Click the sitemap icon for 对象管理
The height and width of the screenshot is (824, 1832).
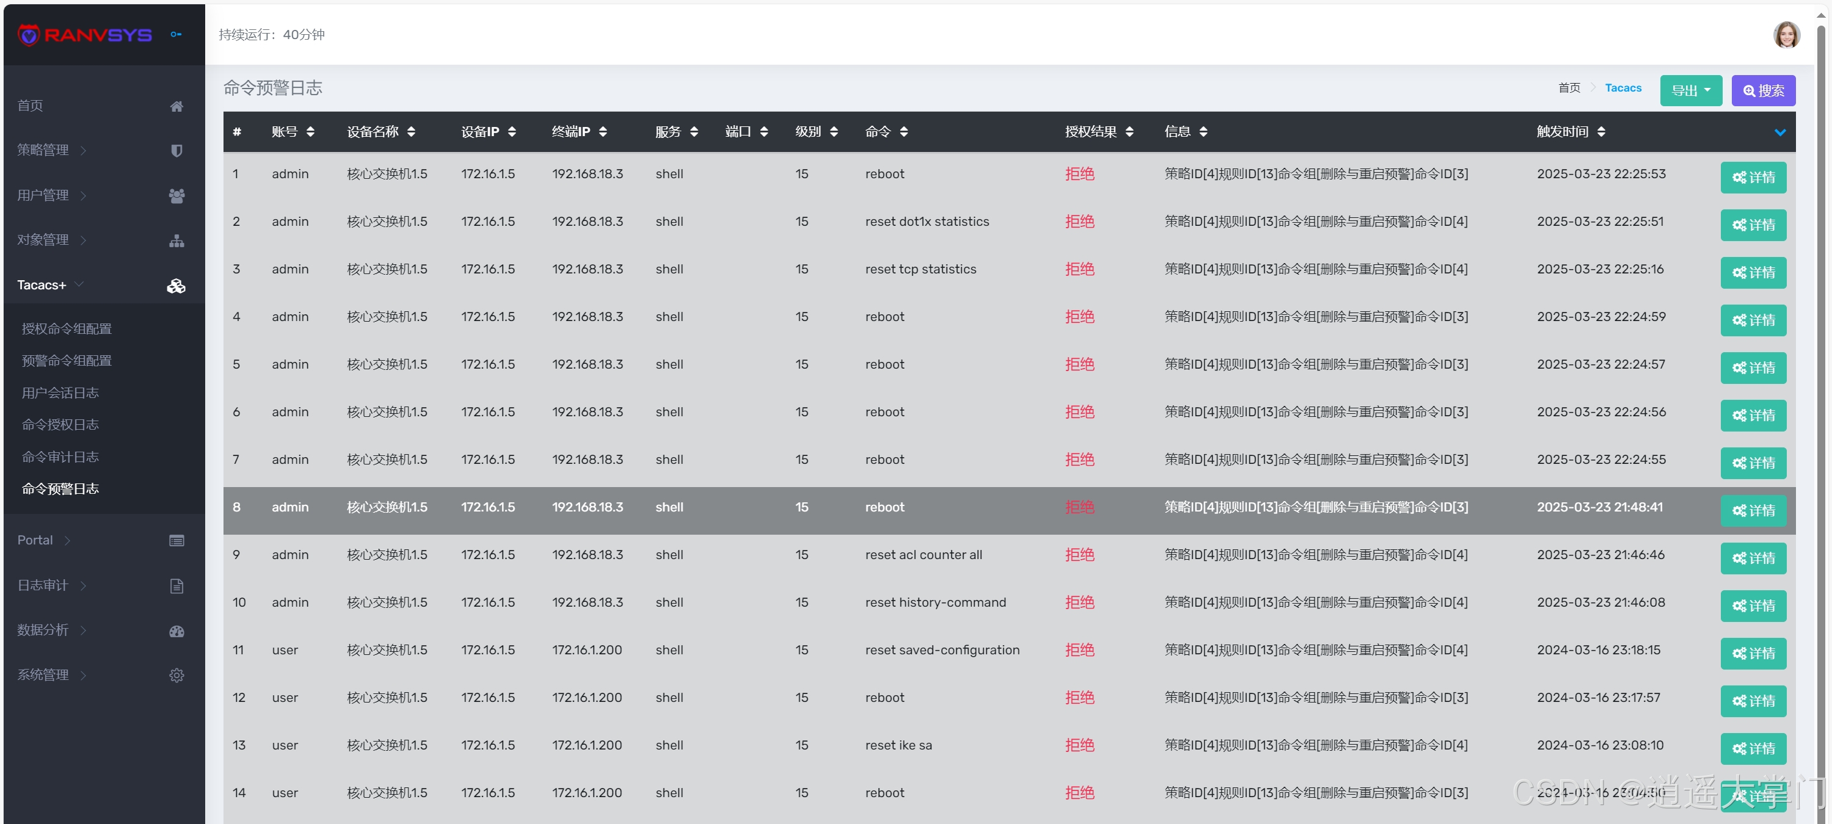(x=176, y=241)
